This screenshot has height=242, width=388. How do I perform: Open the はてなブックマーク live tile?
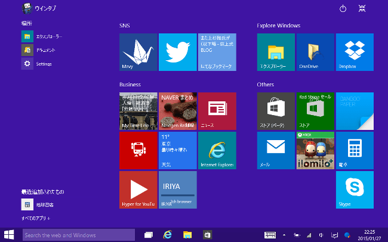click(x=217, y=52)
